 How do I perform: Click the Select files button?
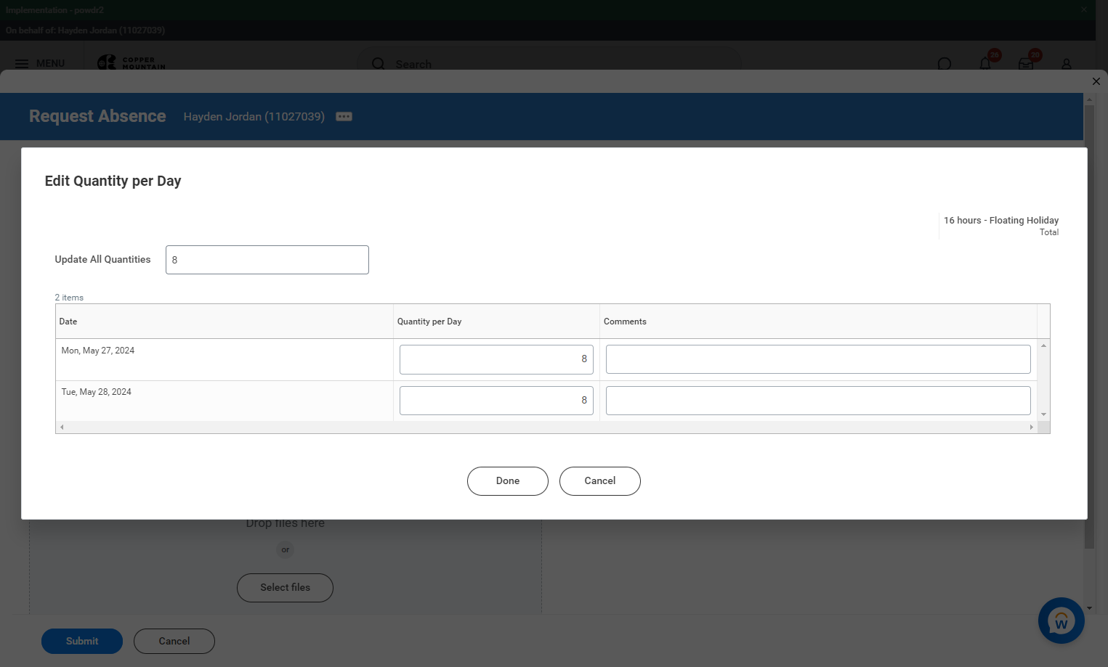coord(285,588)
